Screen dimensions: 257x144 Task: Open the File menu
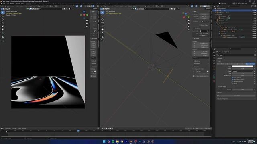click(4, 4)
